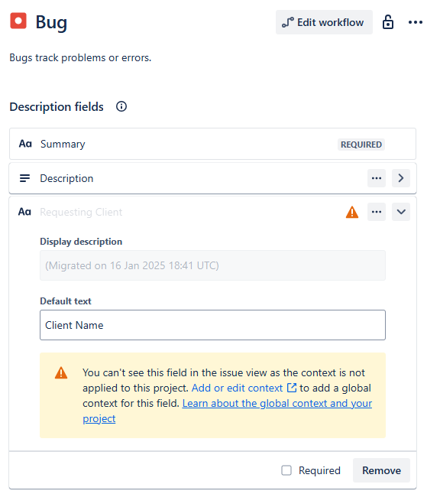Click the Display description field
Screen dimensions: 440x494
click(213, 265)
